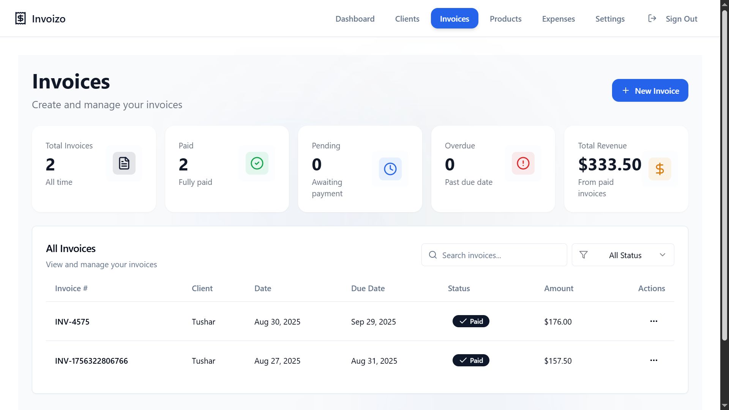Click the orange Total Revenue dollar icon
Screen dimensions: 729x410
(660, 169)
